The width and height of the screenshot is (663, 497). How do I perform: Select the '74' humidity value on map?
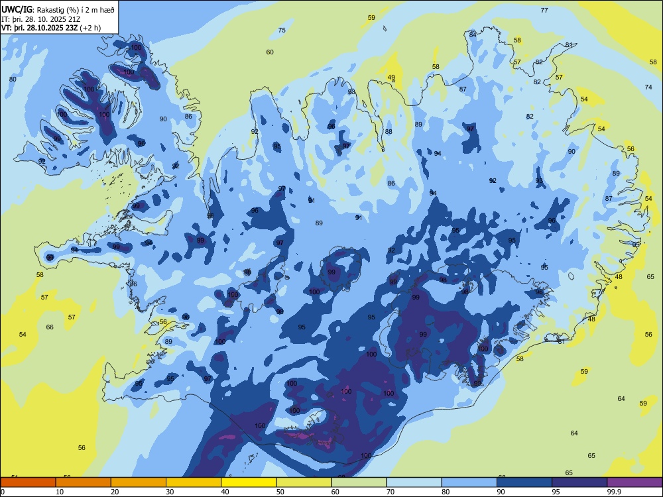tap(648, 87)
